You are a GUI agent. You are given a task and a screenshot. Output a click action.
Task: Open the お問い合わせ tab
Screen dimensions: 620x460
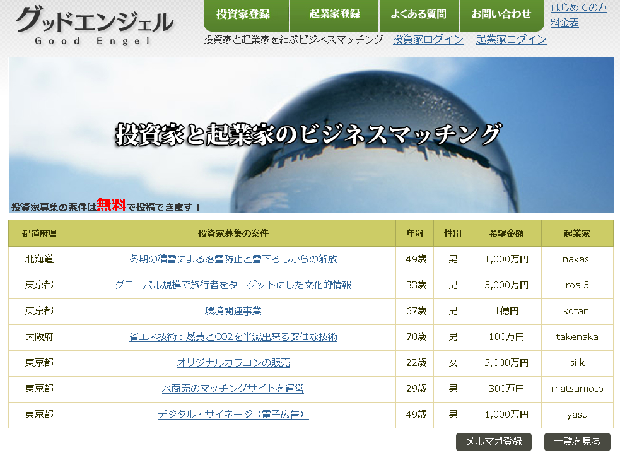pos(502,15)
